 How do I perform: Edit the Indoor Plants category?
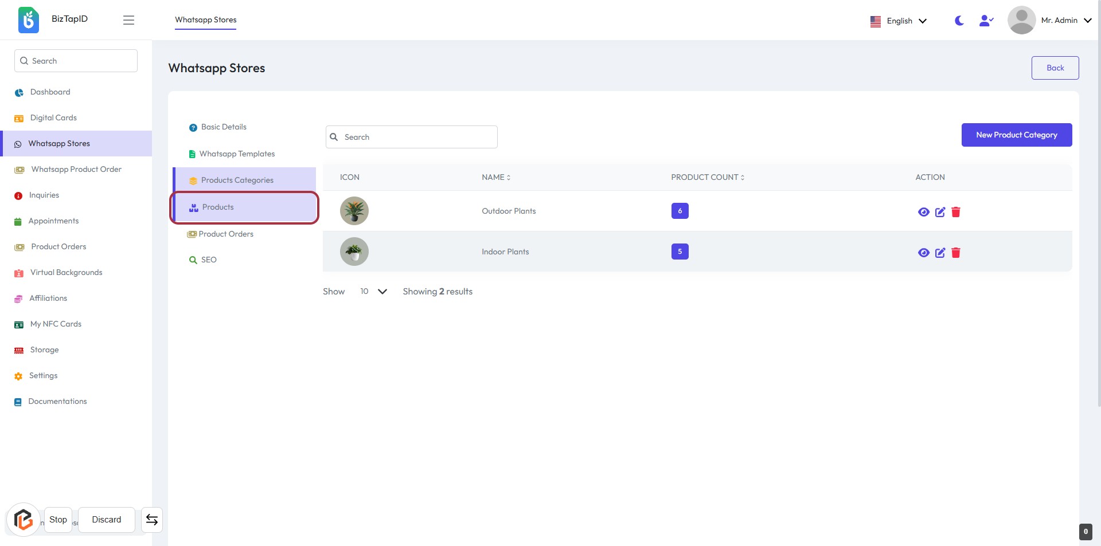pos(940,253)
